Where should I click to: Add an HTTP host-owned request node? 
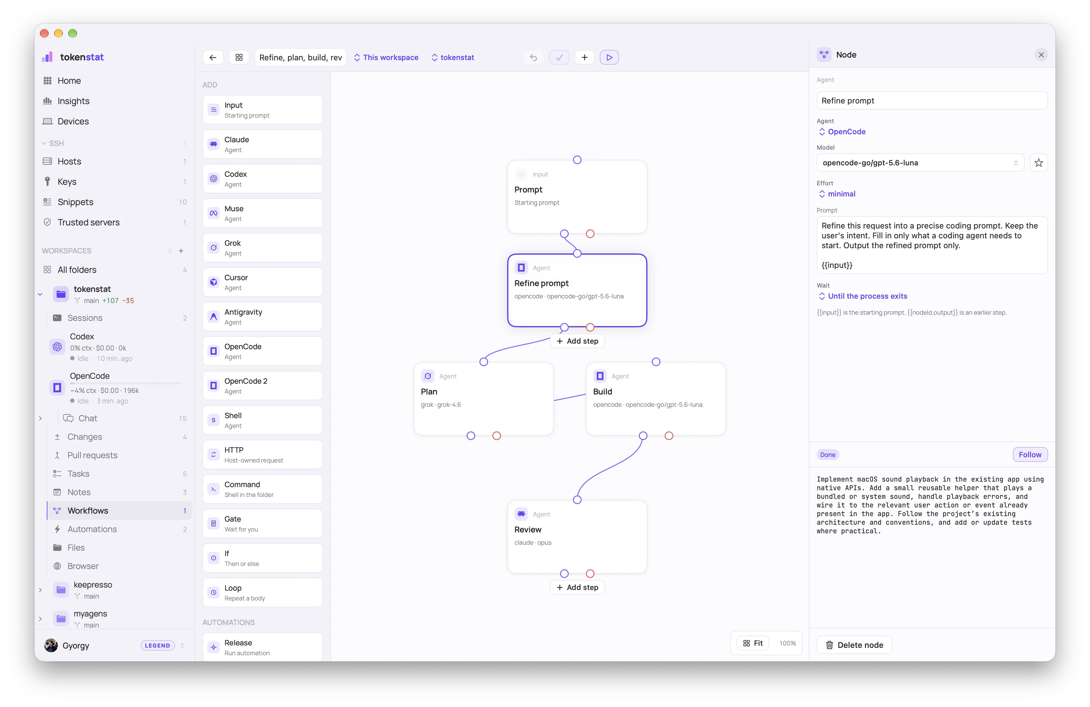point(262,454)
